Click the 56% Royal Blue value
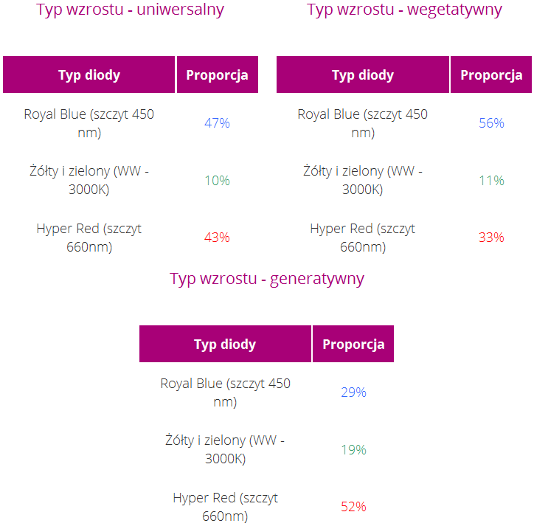This screenshot has height=526, width=534. (491, 123)
